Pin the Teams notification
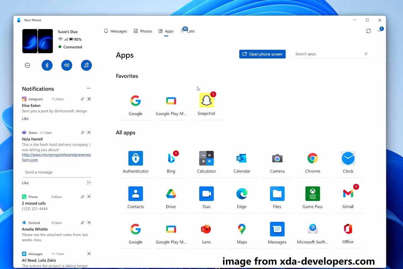Image resolution: width=403 pixels, height=269 pixels. coord(83,133)
